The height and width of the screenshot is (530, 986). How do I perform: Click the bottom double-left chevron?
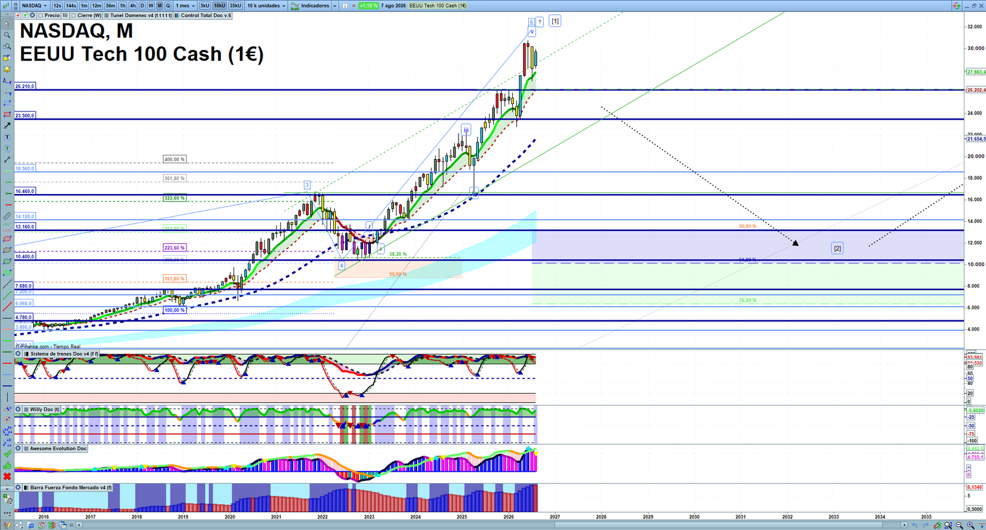[71, 525]
